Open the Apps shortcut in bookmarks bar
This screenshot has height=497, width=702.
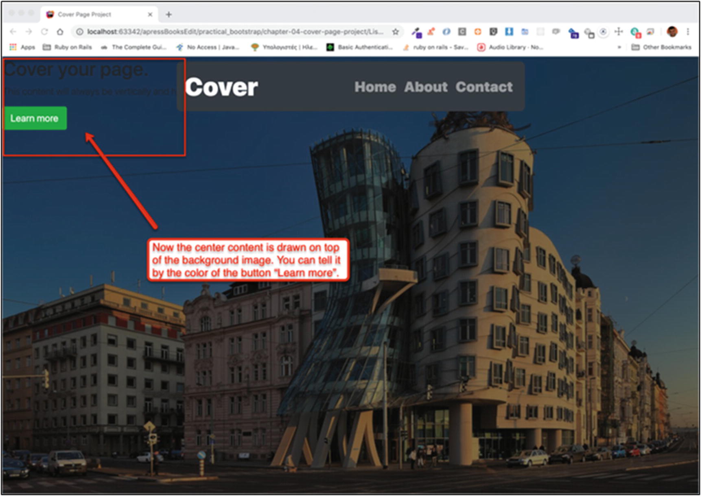pyautogui.click(x=22, y=47)
